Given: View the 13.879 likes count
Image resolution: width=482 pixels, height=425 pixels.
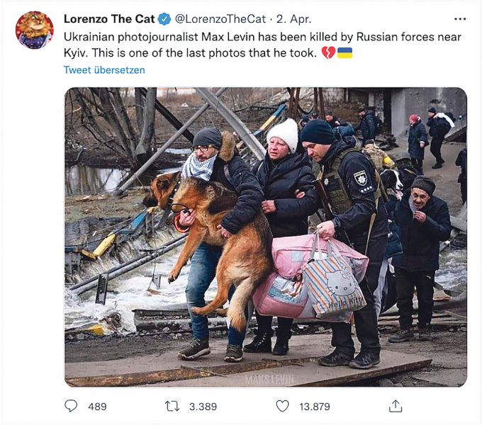Looking at the screenshot, I should [315, 407].
